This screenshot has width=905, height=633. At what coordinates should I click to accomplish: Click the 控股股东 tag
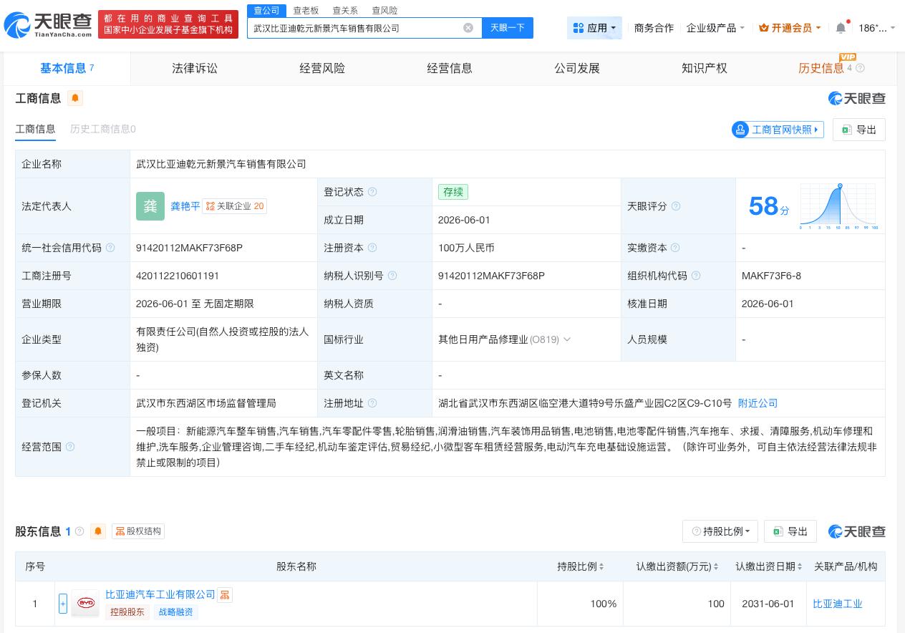(x=127, y=612)
